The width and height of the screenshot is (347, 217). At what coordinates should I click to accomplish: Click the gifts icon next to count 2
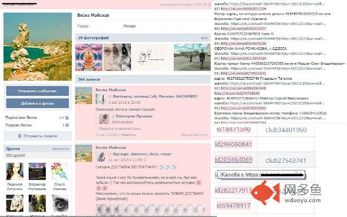point(67,125)
